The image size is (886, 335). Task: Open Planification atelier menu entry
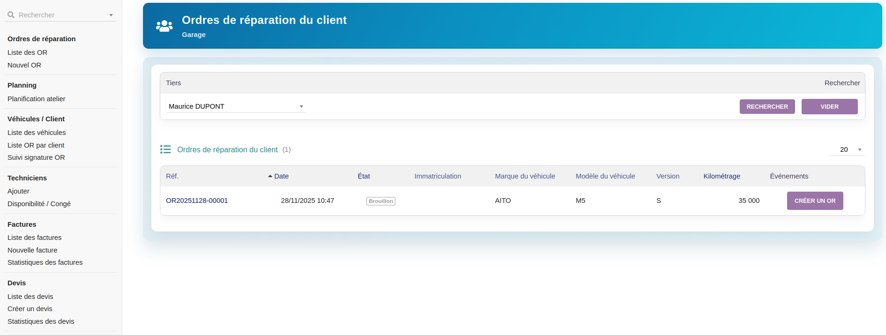[x=36, y=99]
